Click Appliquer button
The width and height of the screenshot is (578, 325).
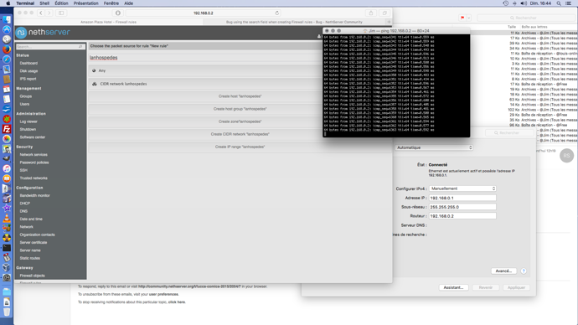516,287
